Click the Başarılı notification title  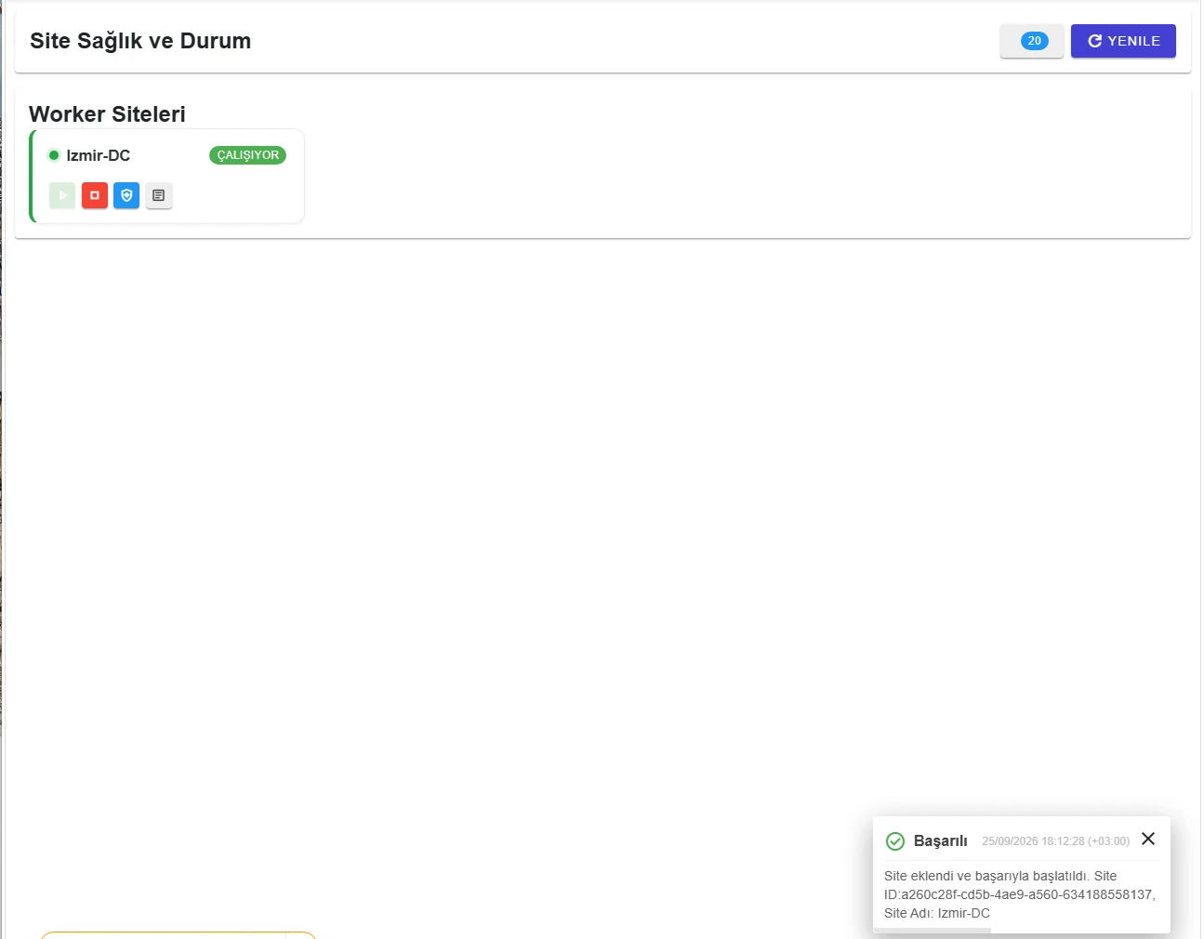pyautogui.click(x=940, y=841)
